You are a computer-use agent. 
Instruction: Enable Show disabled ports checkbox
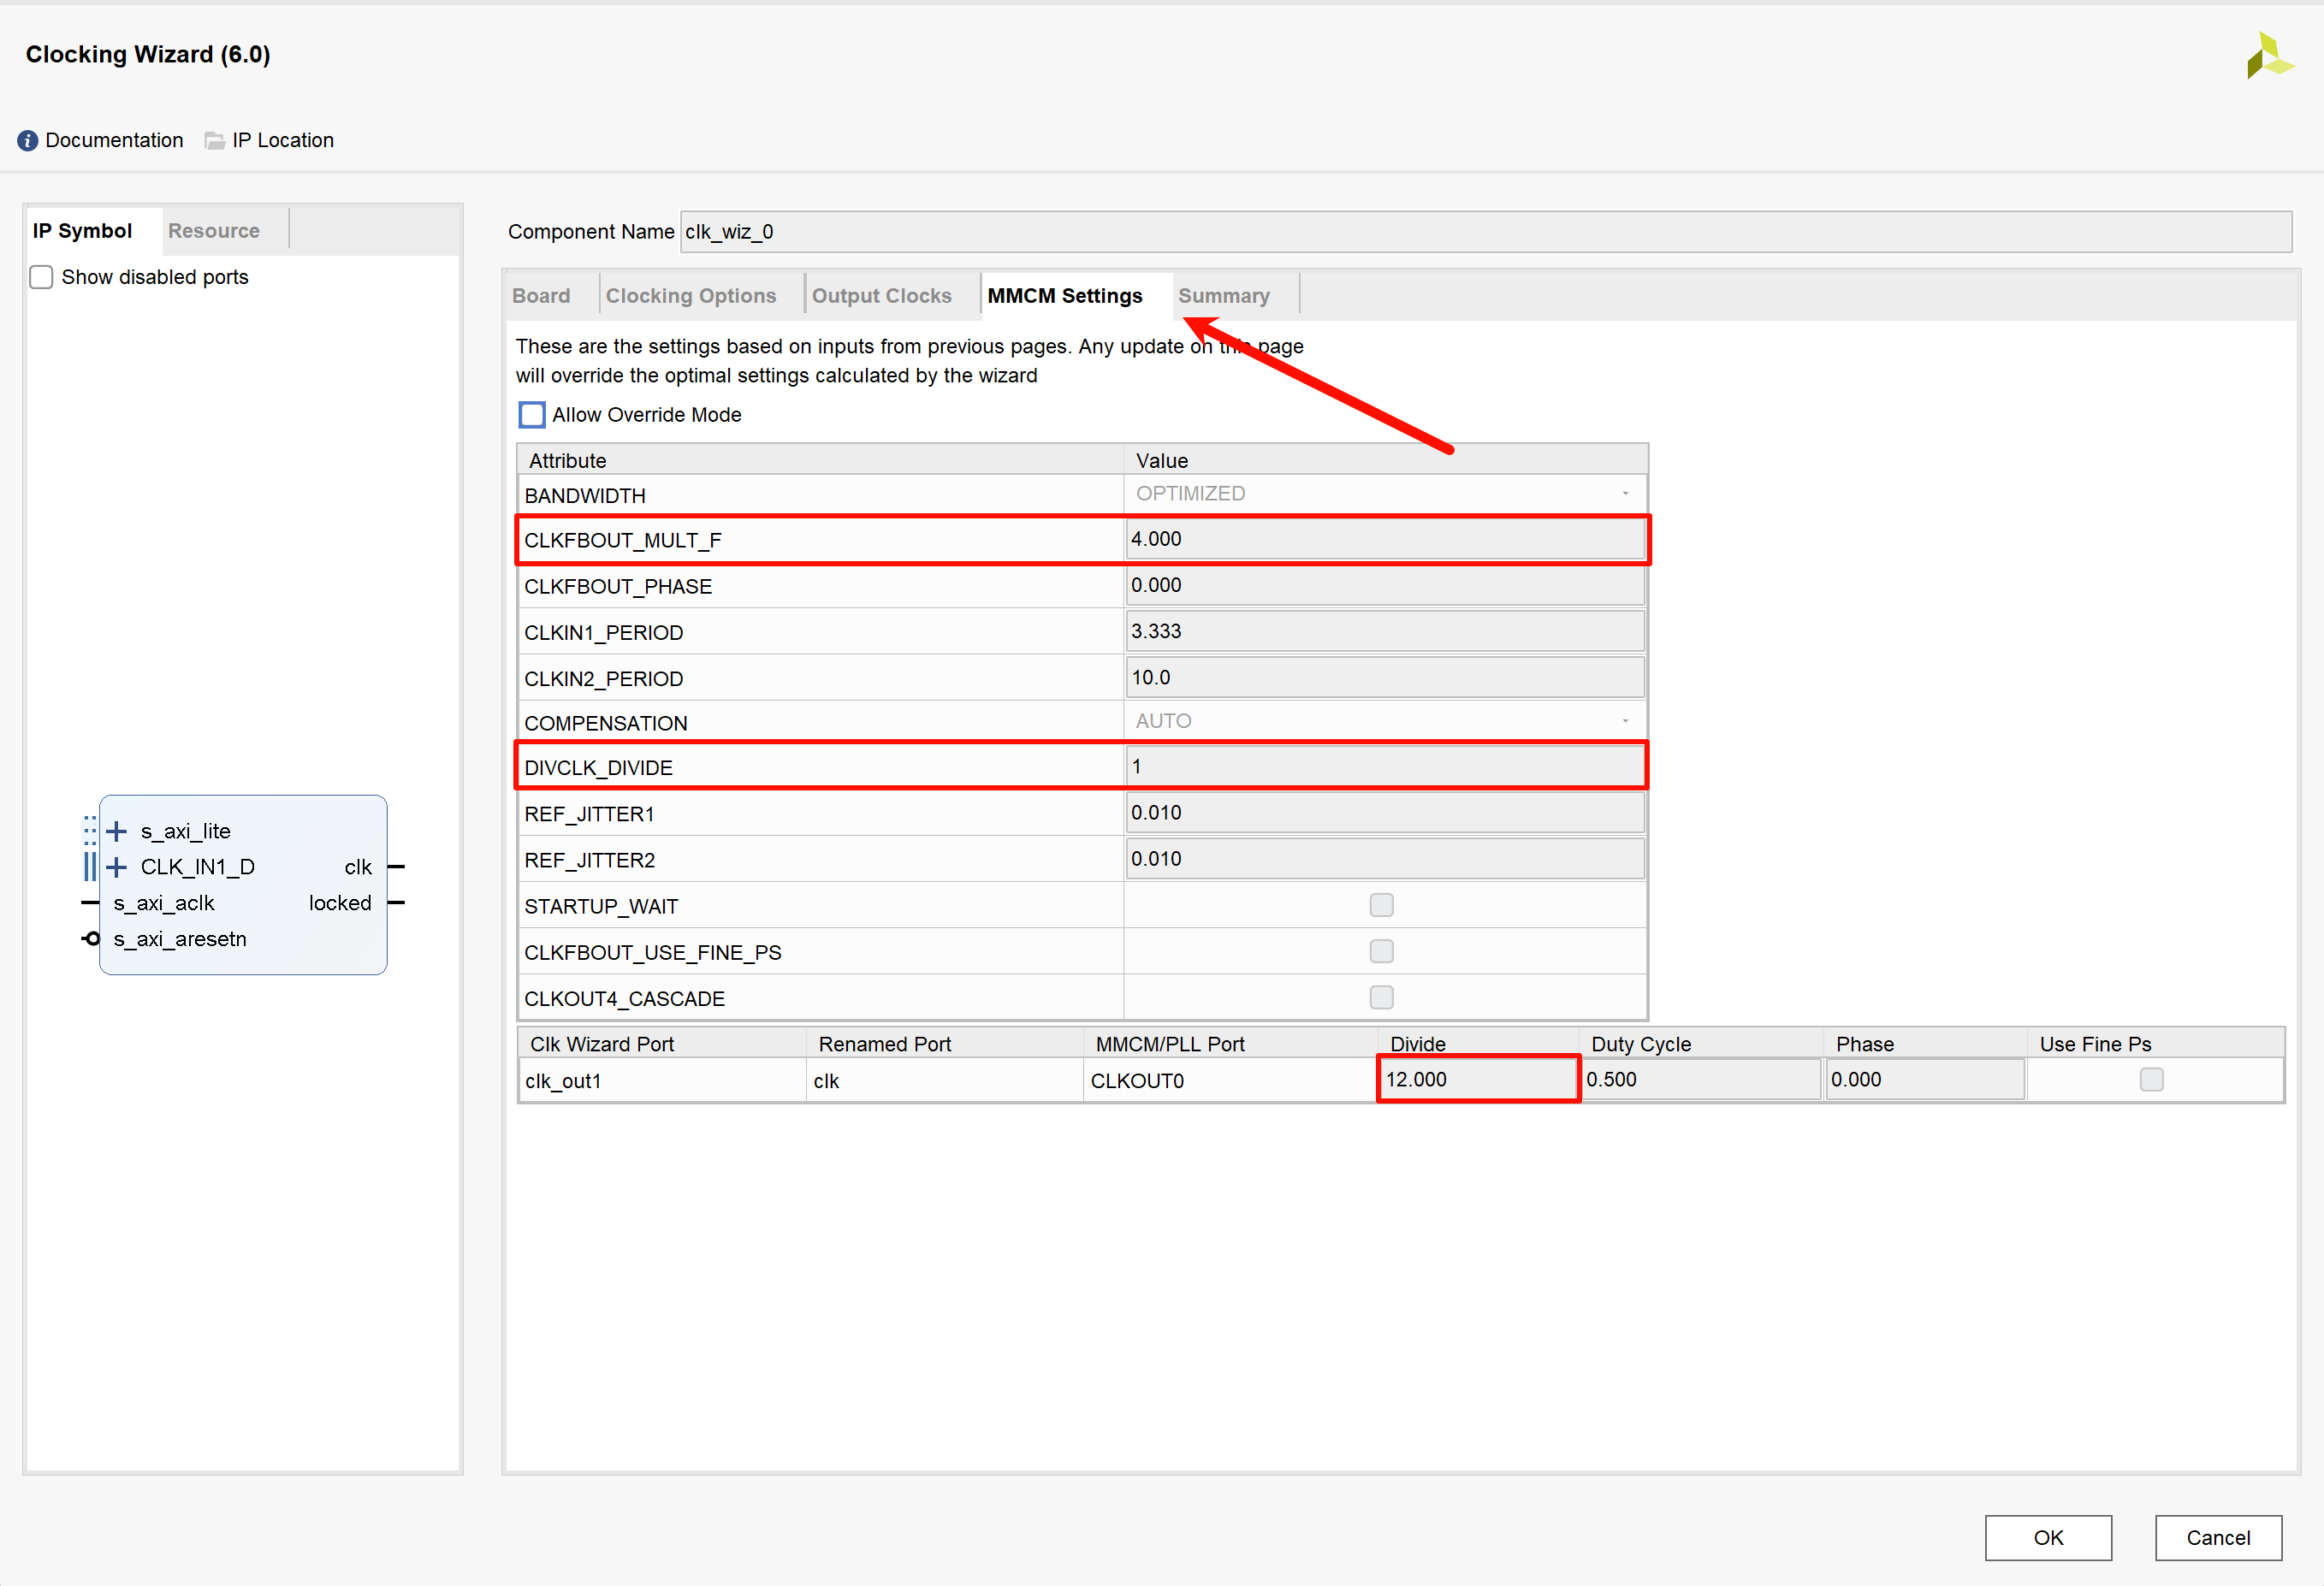[41, 277]
